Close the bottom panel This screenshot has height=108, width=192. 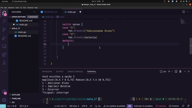tap(189, 71)
